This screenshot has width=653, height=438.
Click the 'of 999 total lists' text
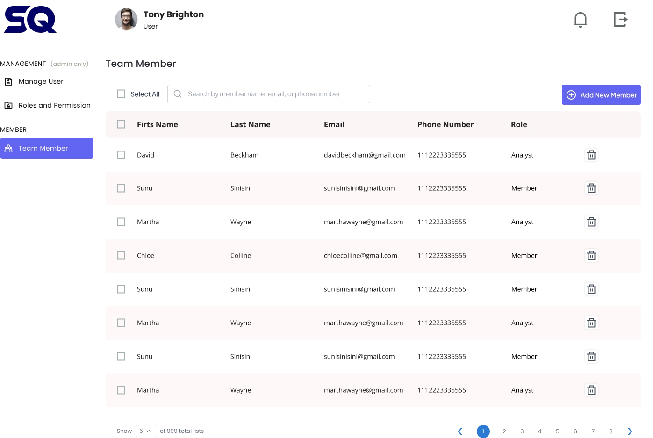pyautogui.click(x=182, y=431)
